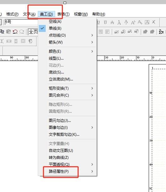Apply subscript A-b icon

[140, 22]
